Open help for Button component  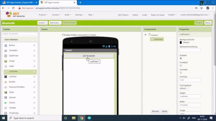coord(34,45)
